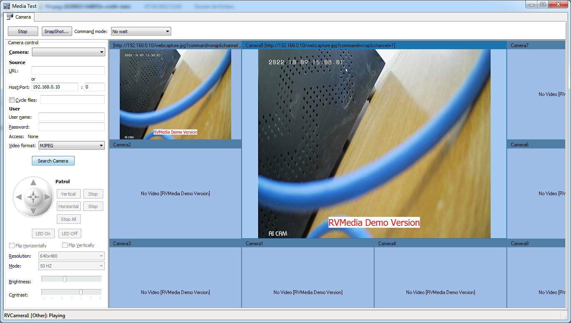Open the Camera selection dropdown
The width and height of the screenshot is (571, 323).
point(68,52)
